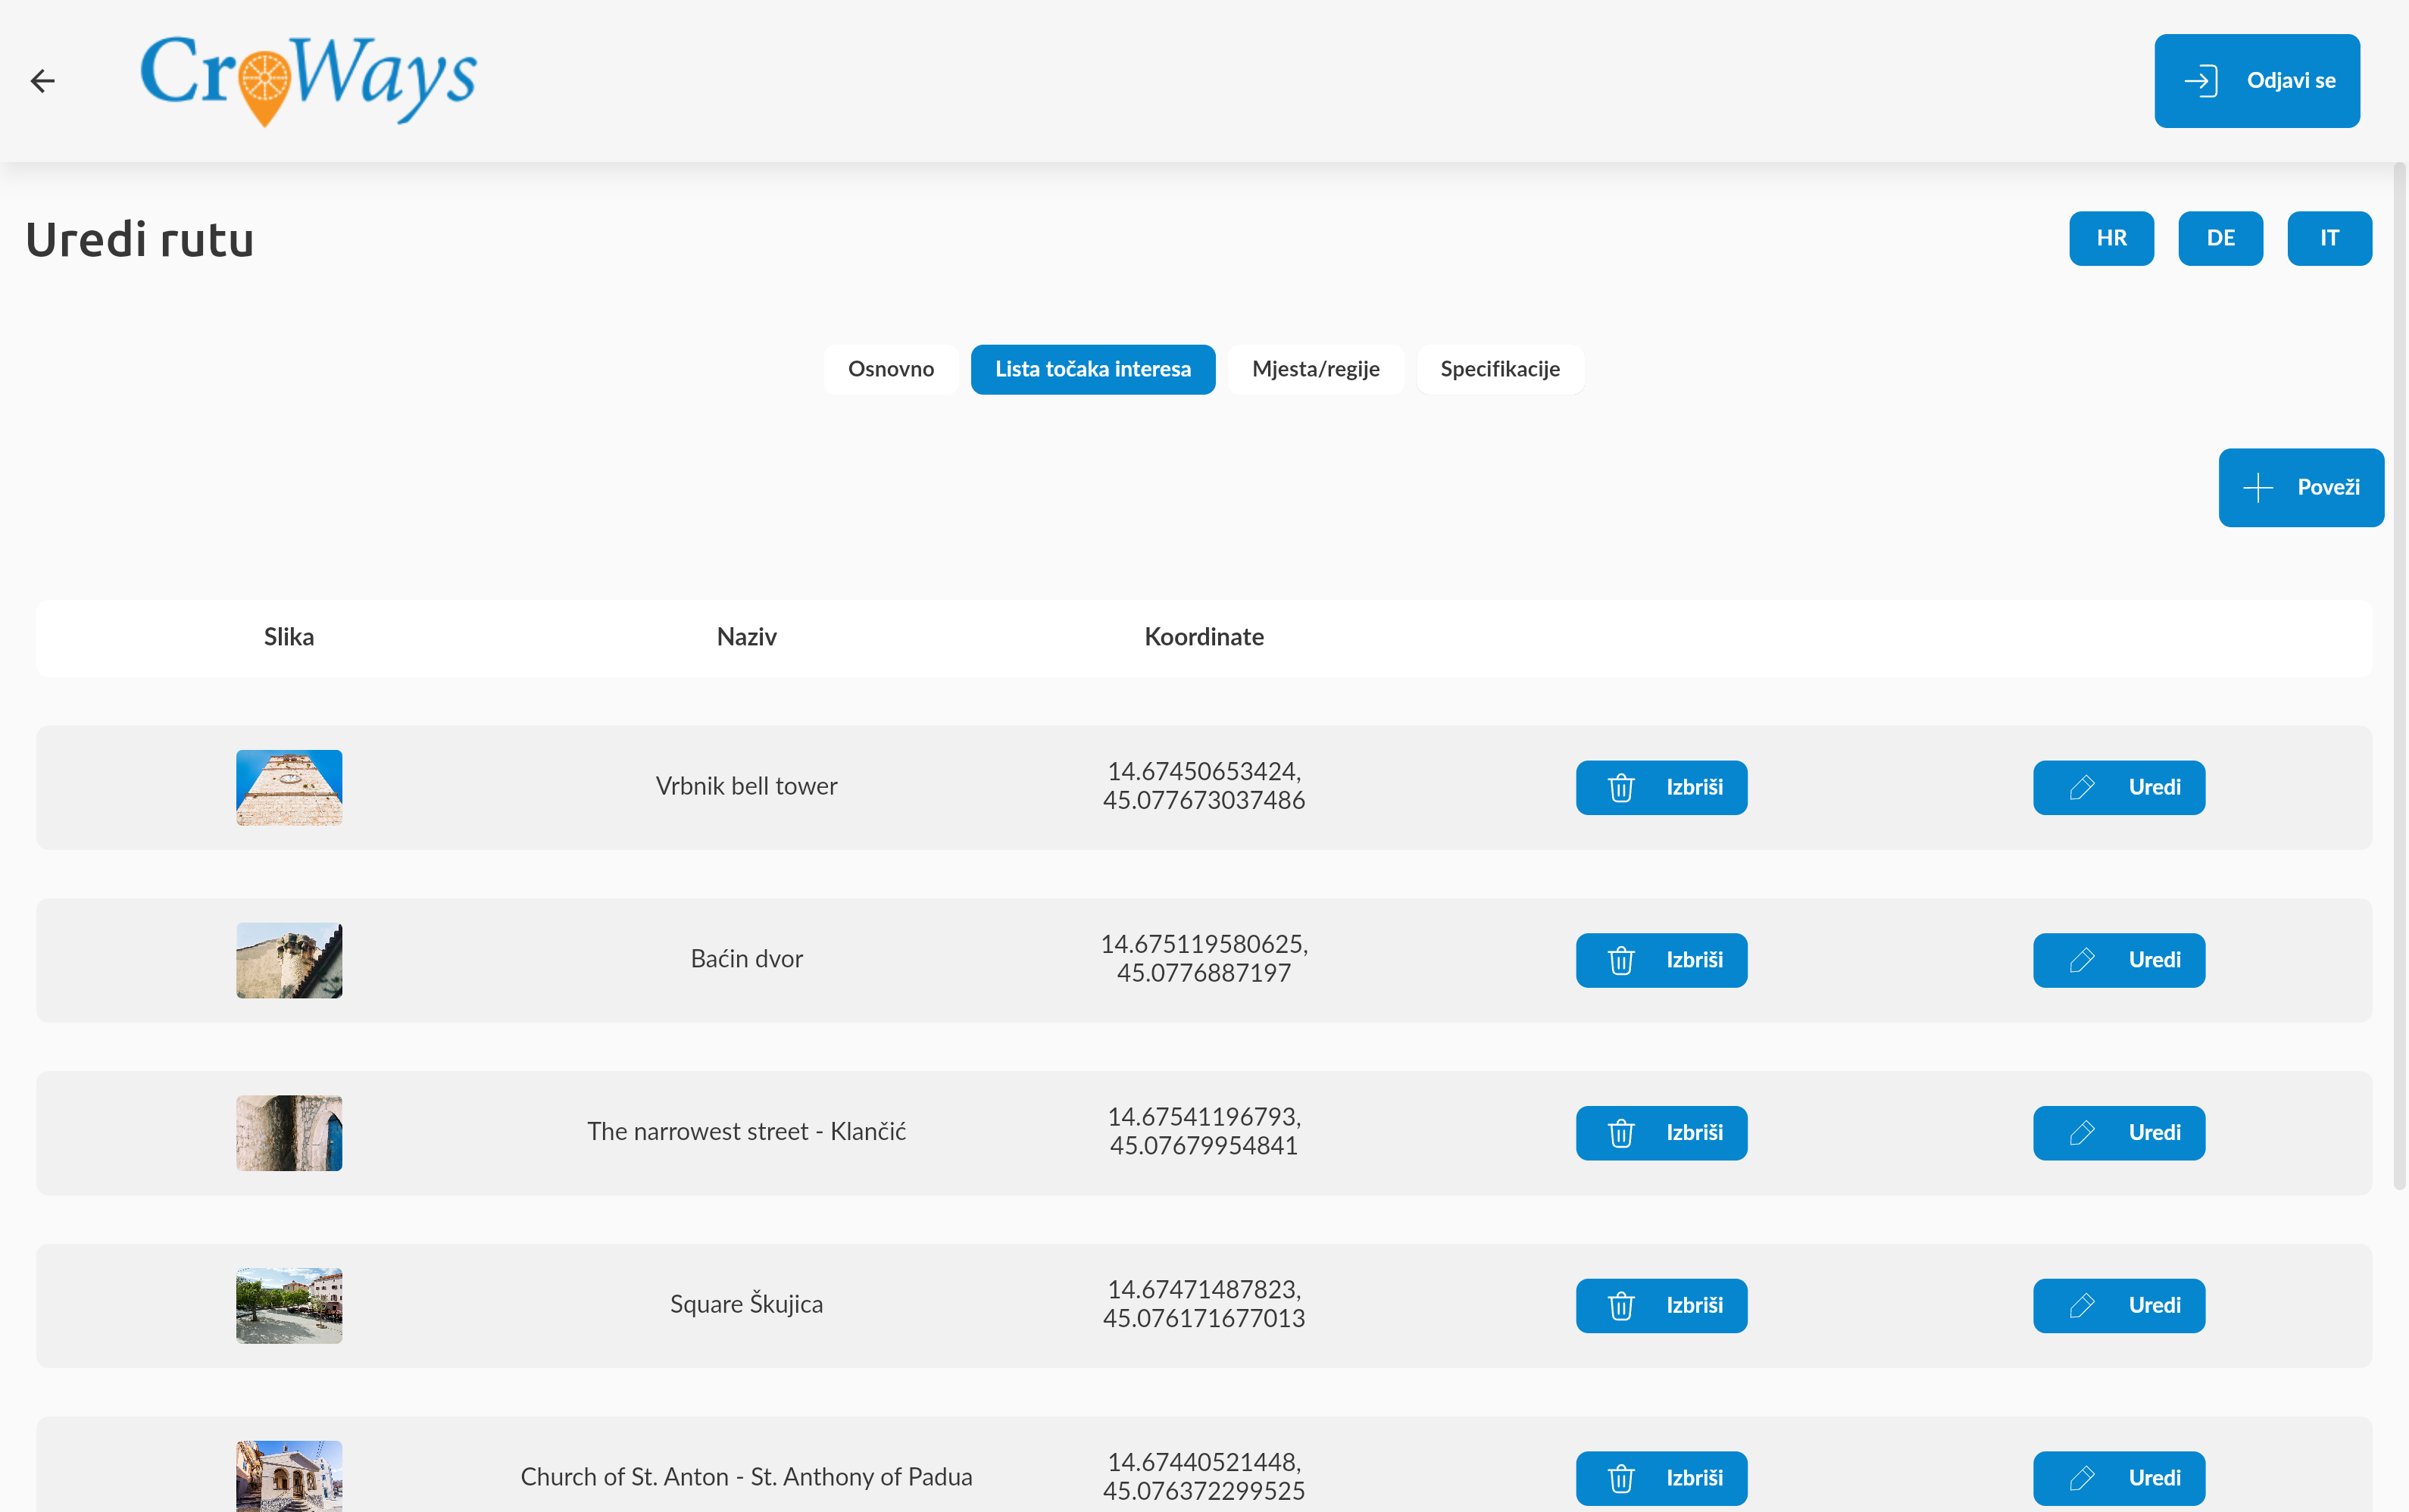The width and height of the screenshot is (2409, 1512).
Task: Click the back arrow icon
Action: (42, 81)
